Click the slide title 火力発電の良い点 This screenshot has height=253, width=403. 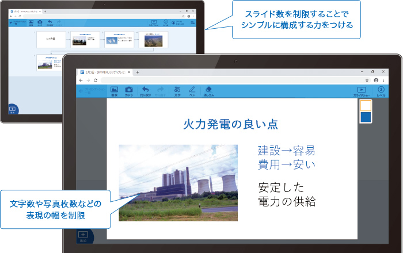point(231,124)
